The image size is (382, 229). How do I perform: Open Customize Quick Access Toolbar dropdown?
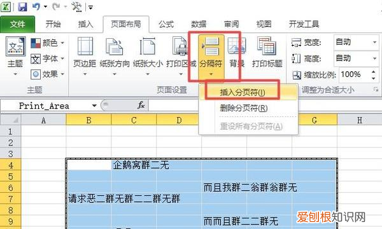click(90, 8)
